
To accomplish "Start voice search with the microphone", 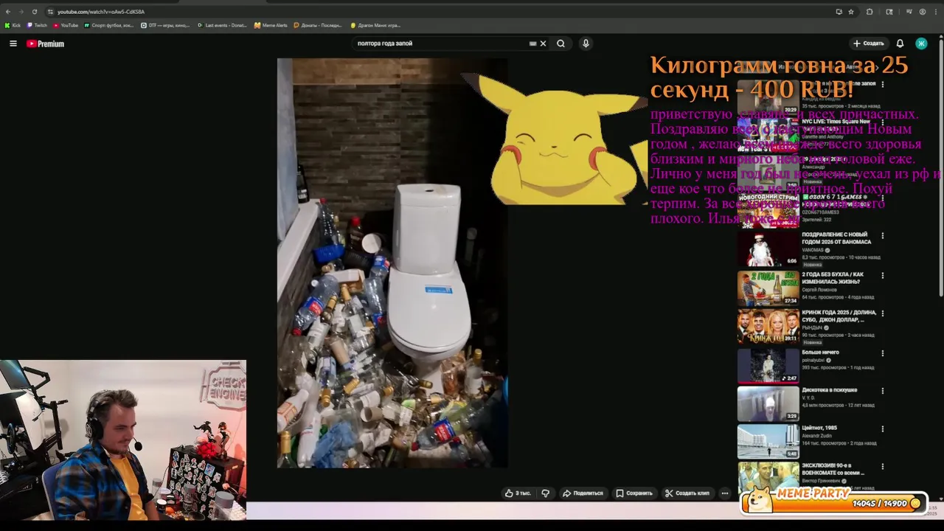I will pyautogui.click(x=586, y=44).
